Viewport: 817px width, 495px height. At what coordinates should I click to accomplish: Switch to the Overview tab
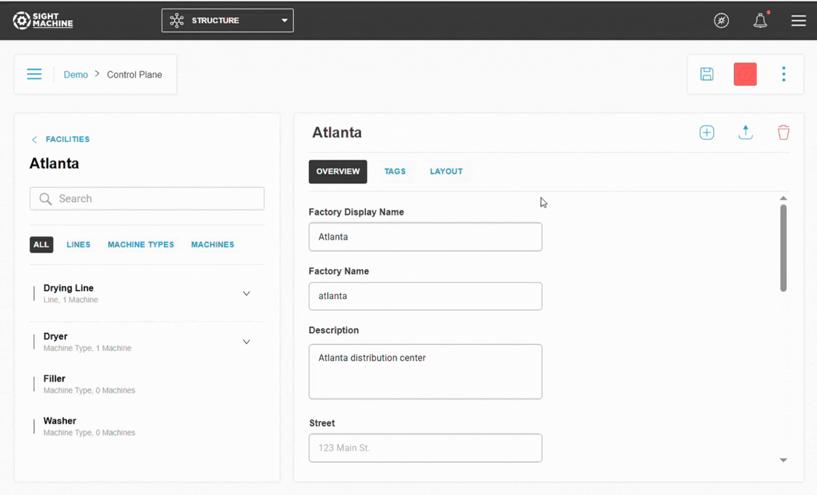click(338, 172)
